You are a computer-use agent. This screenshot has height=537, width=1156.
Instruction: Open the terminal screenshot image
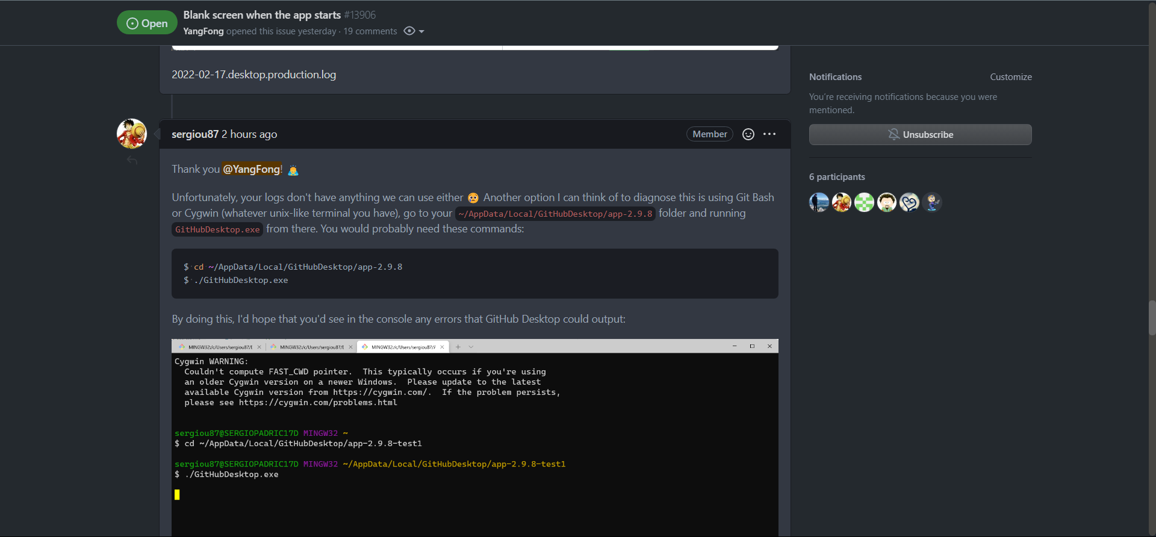click(x=474, y=436)
